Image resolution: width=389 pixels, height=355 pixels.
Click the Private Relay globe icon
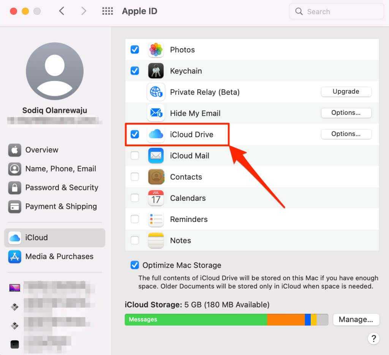[x=156, y=92]
